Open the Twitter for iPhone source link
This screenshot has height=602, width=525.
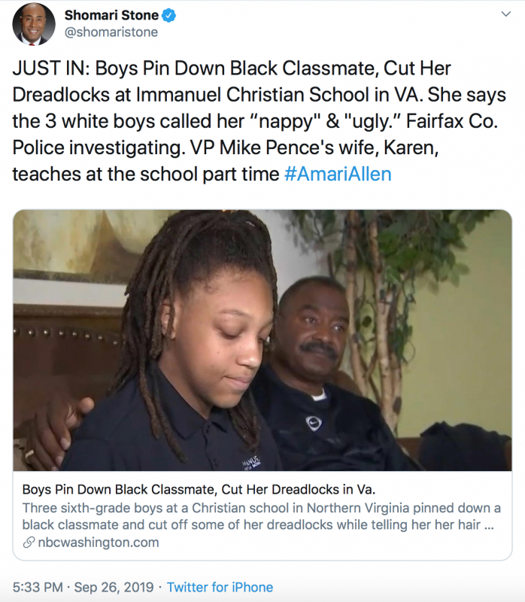[220, 587]
